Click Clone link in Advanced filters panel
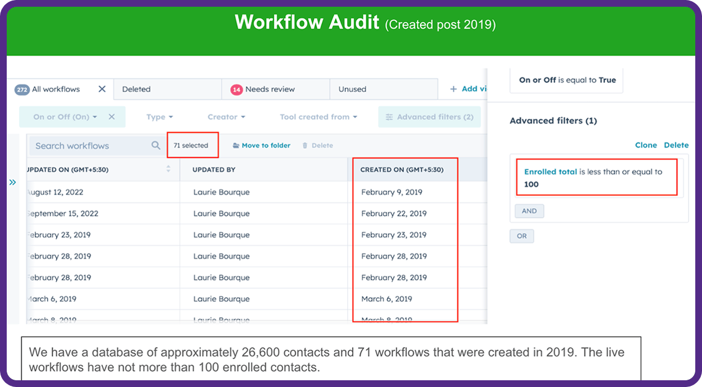Screen dimensions: 702x387 pyautogui.click(x=646, y=145)
